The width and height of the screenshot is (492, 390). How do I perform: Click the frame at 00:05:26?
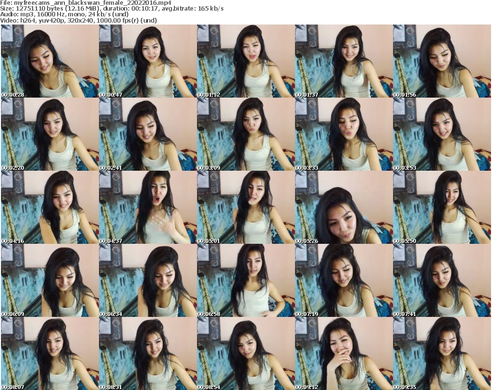pos(344,207)
